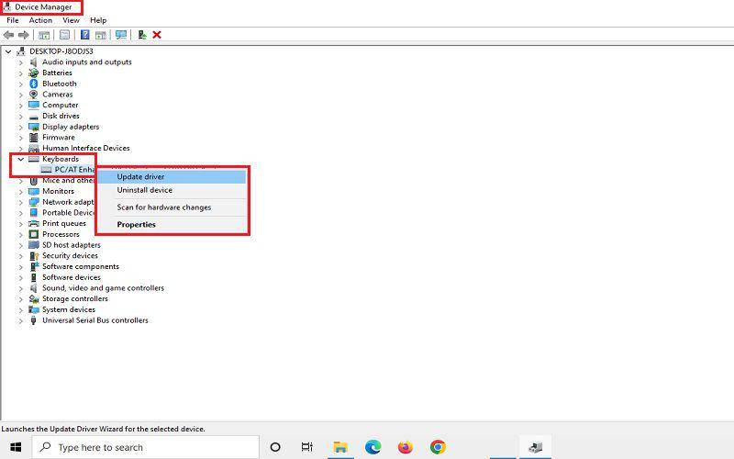This screenshot has width=734, height=459.
Task: Expand the Computer category
Action: tap(20, 106)
